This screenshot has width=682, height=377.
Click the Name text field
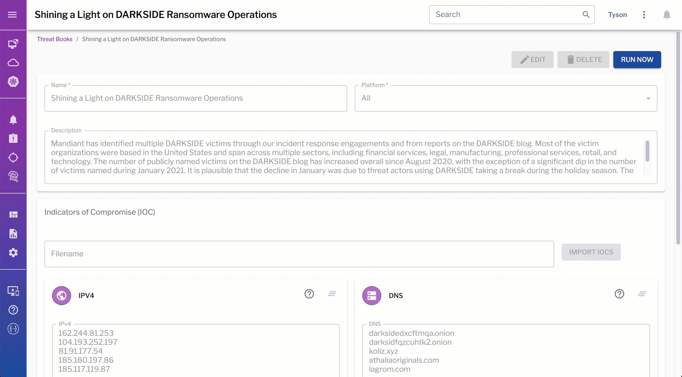point(196,98)
